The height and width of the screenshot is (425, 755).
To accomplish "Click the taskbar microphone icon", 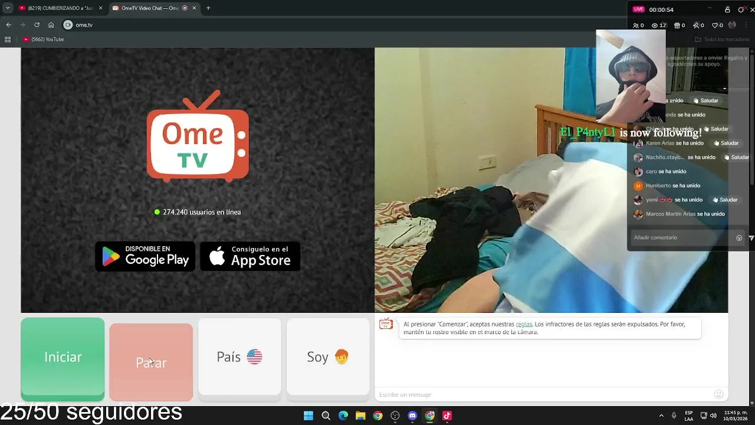I will [x=674, y=416].
